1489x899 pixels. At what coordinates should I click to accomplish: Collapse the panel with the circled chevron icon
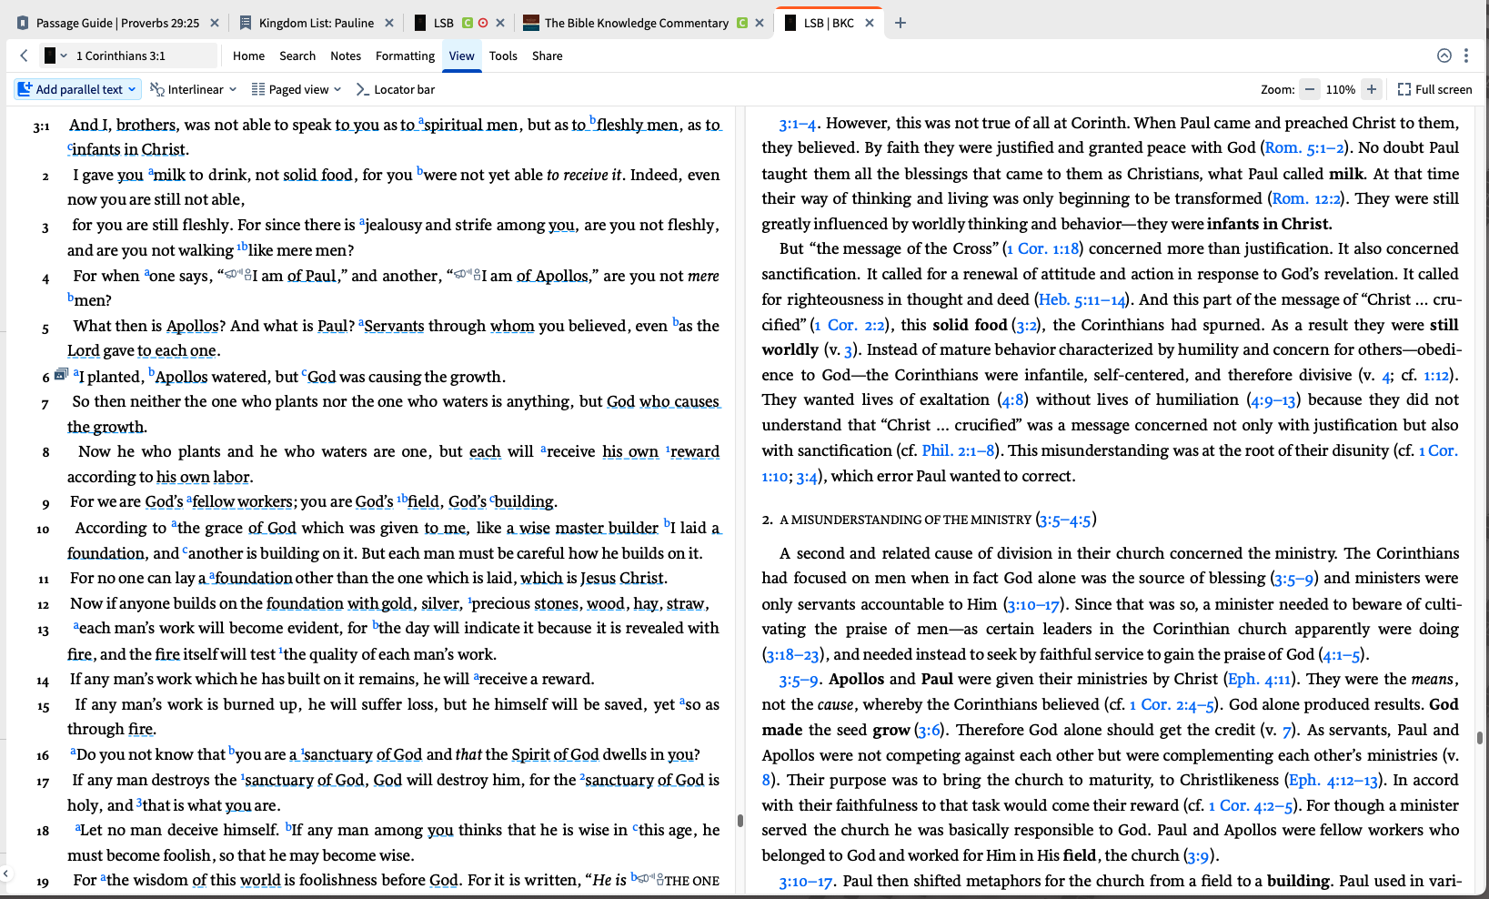click(1444, 56)
